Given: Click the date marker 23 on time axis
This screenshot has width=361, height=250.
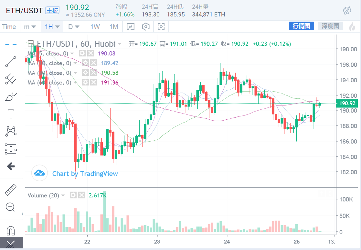Looking at the screenshot, I should click(x=157, y=242).
